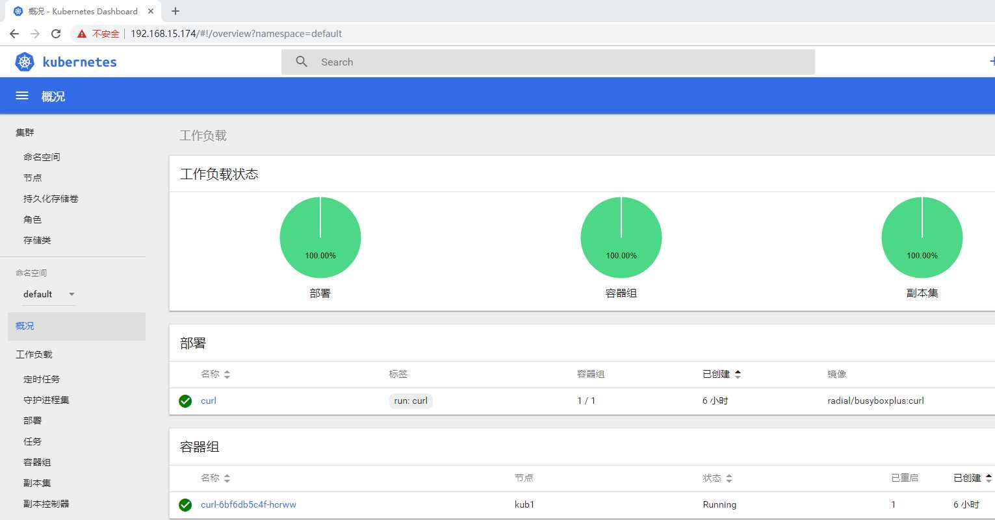Focus the Search input field
The width and height of the screenshot is (995, 520).
(548, 62)
